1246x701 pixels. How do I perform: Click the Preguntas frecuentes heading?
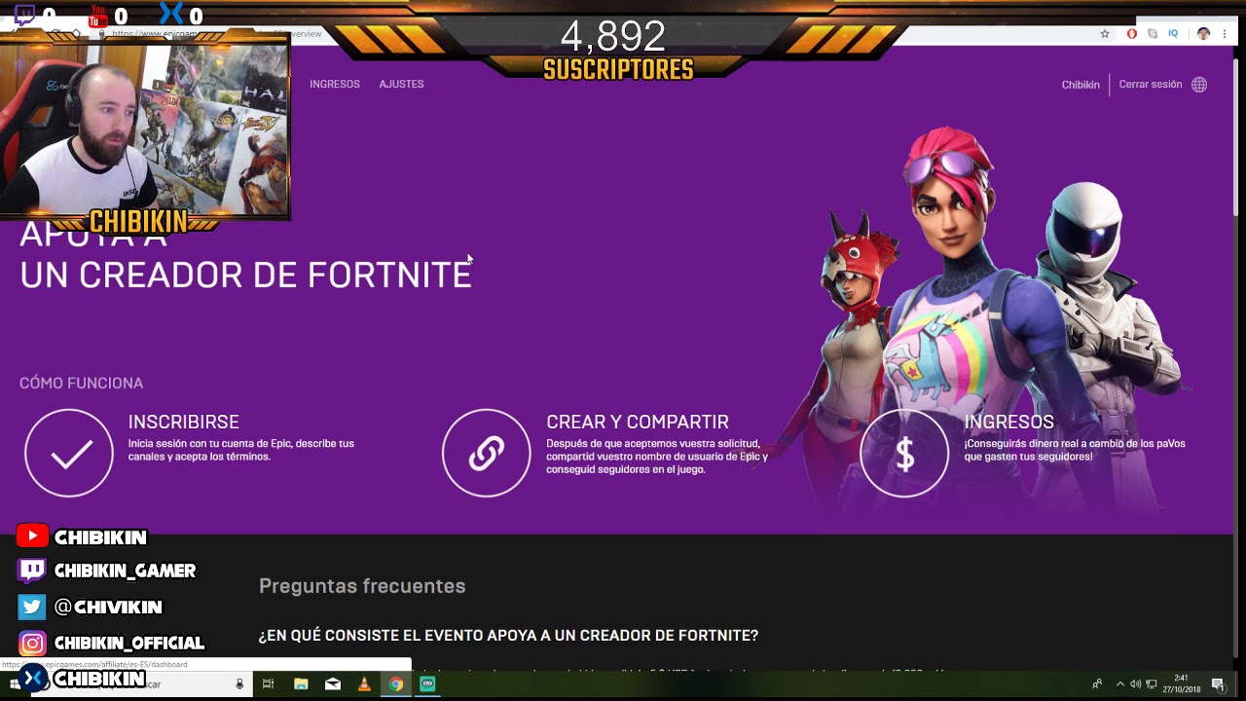coord(362,586)
